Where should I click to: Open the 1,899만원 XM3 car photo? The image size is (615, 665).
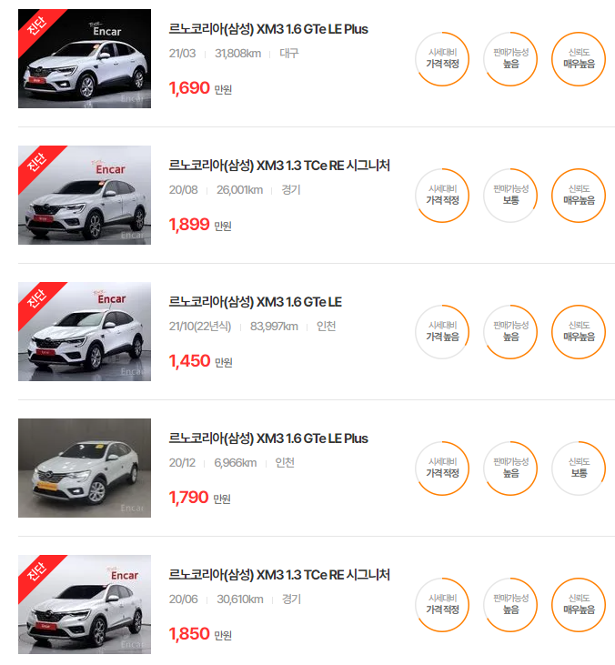[x=85, y=195]
